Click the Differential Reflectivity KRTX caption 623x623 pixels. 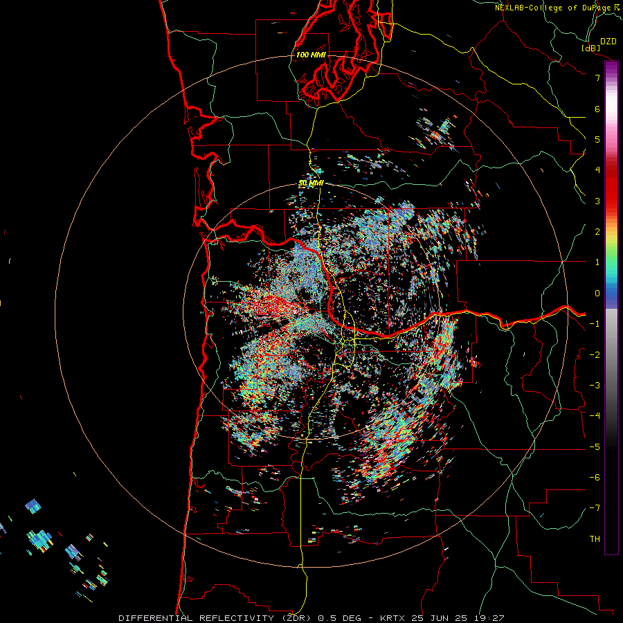pyautogui.click(x=311, y=618)
